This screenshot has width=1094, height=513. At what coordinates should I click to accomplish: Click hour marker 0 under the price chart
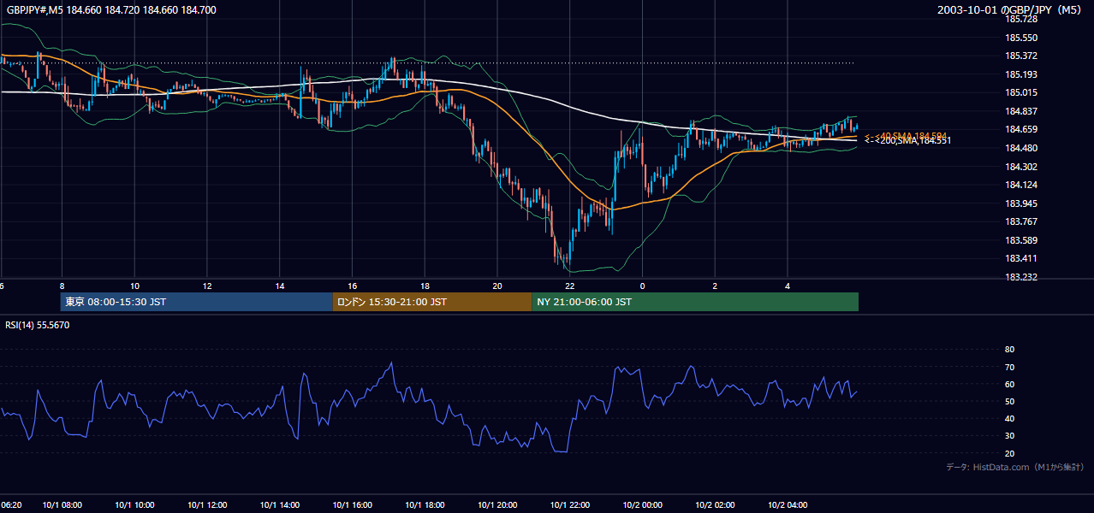643,286
